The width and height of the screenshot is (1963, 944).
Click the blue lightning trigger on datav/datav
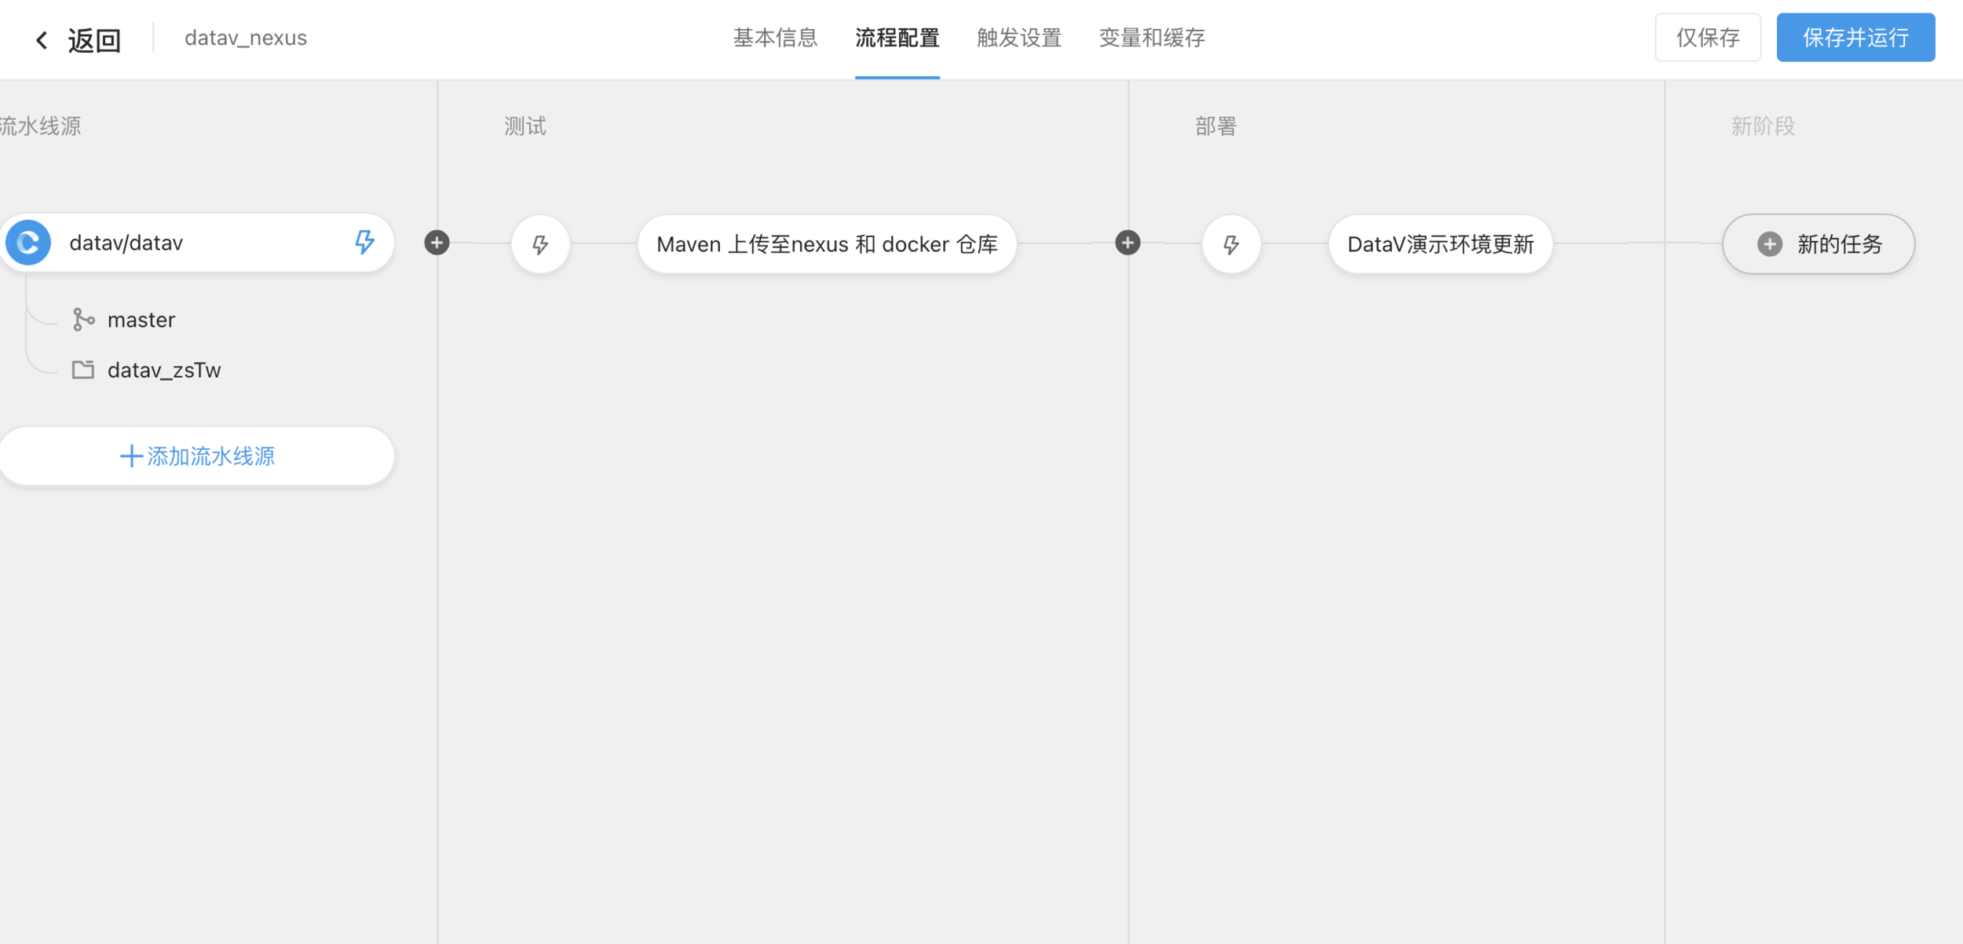point(364,242)
